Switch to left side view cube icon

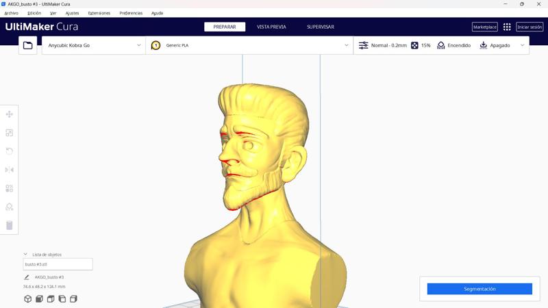[62, 299]
